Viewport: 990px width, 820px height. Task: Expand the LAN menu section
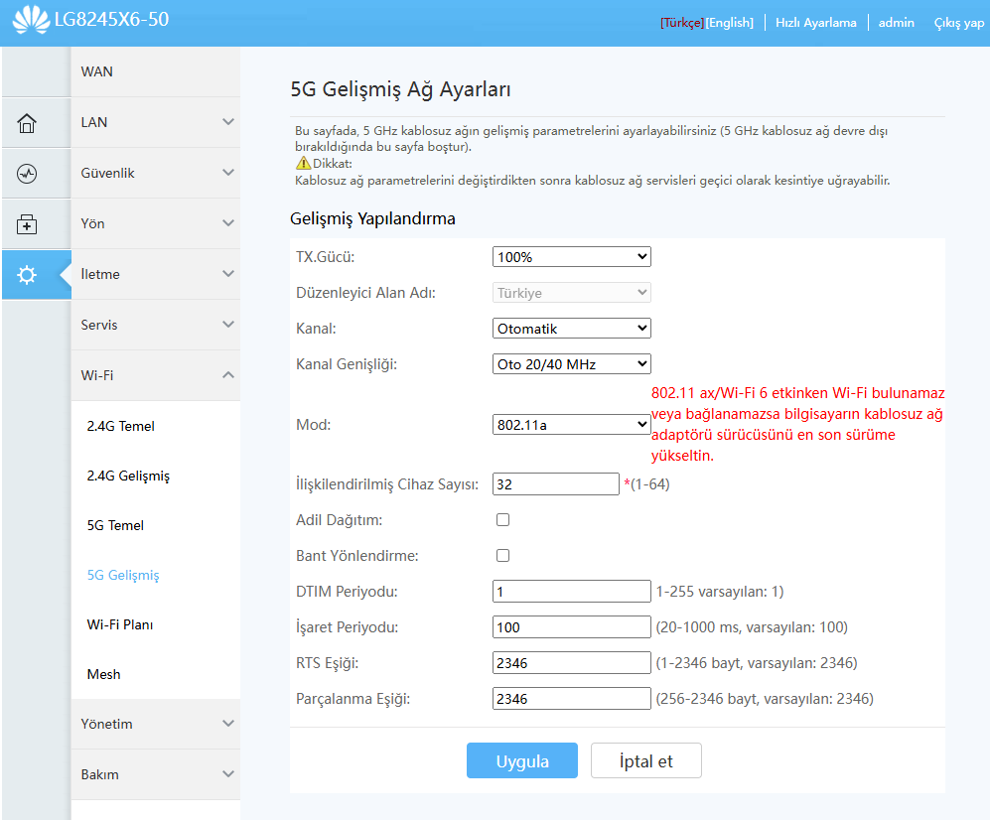tap(156, 122)
